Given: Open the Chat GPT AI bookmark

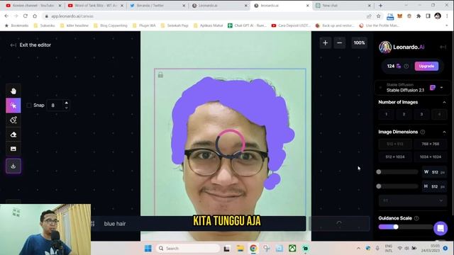Looking at the screenshot, I should 248,25.
